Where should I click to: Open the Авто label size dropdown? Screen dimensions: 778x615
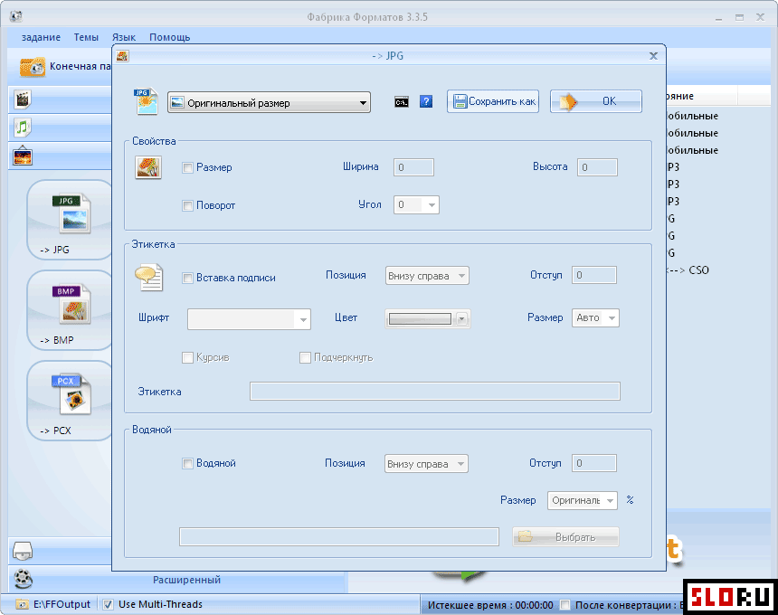click(x=595, y=318)
